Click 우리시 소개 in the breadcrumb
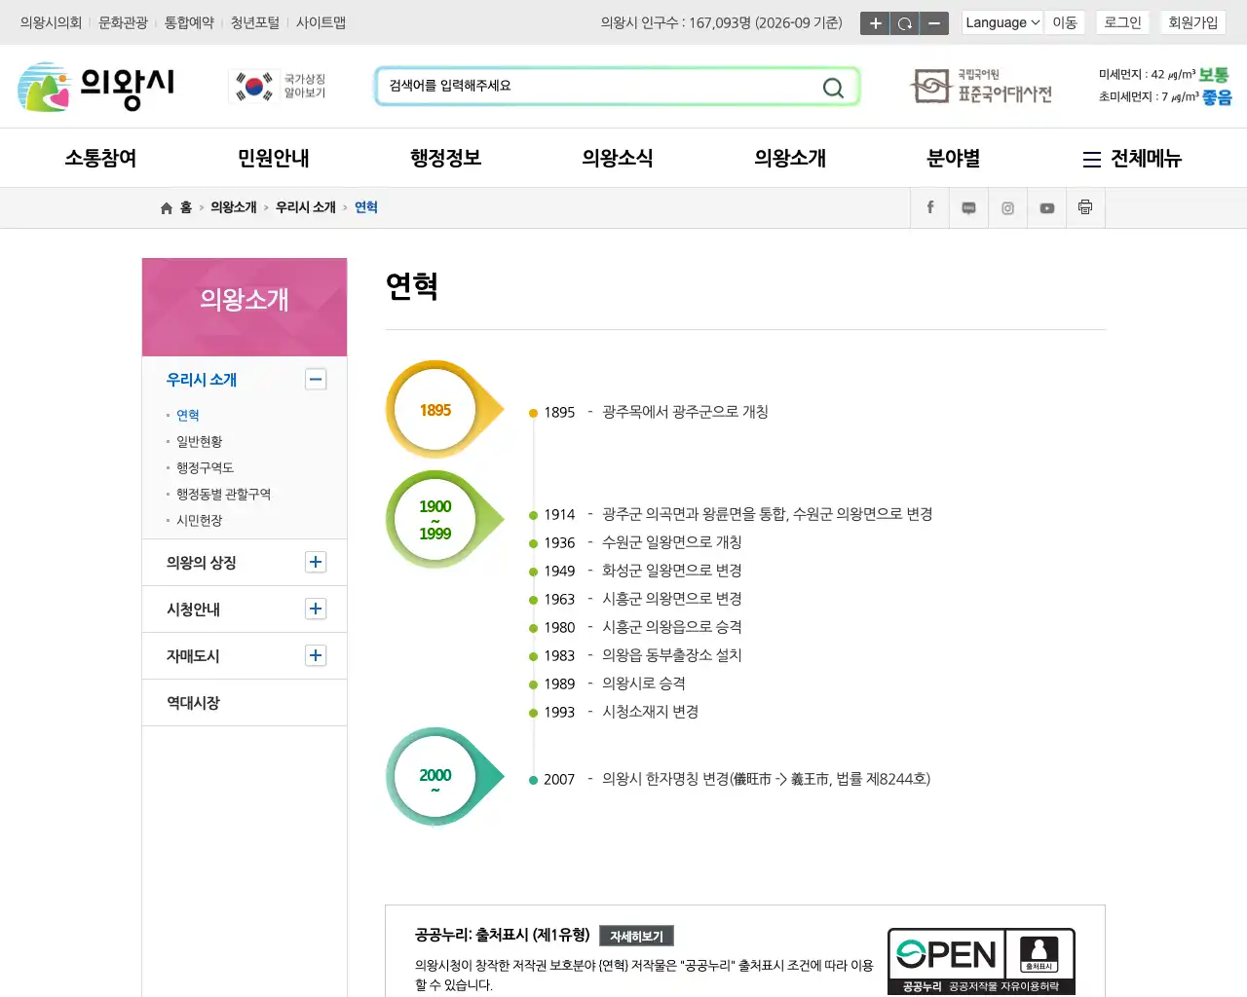 click(x=306, y=207)
